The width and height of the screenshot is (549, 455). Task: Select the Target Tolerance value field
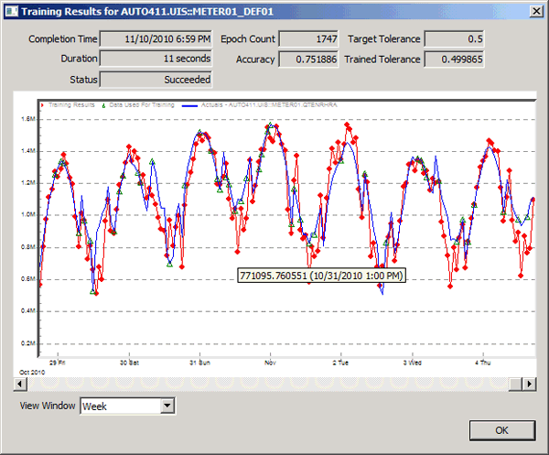pos(454,38)
